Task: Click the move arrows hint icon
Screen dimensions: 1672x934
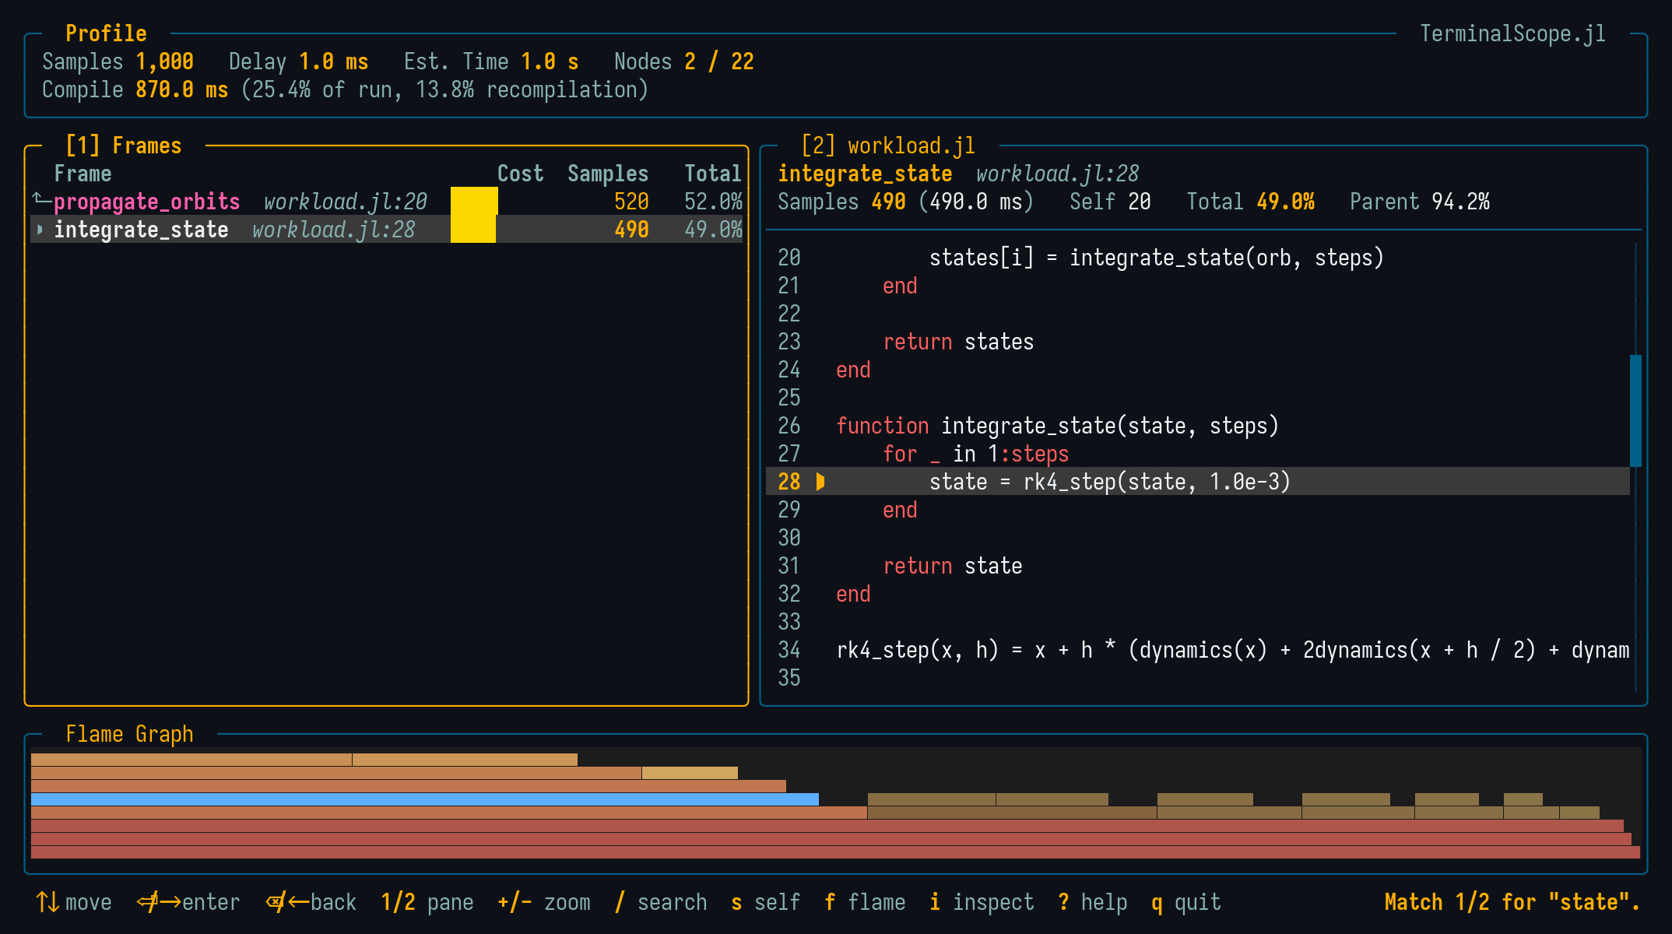Action: [x=47, y=902]
